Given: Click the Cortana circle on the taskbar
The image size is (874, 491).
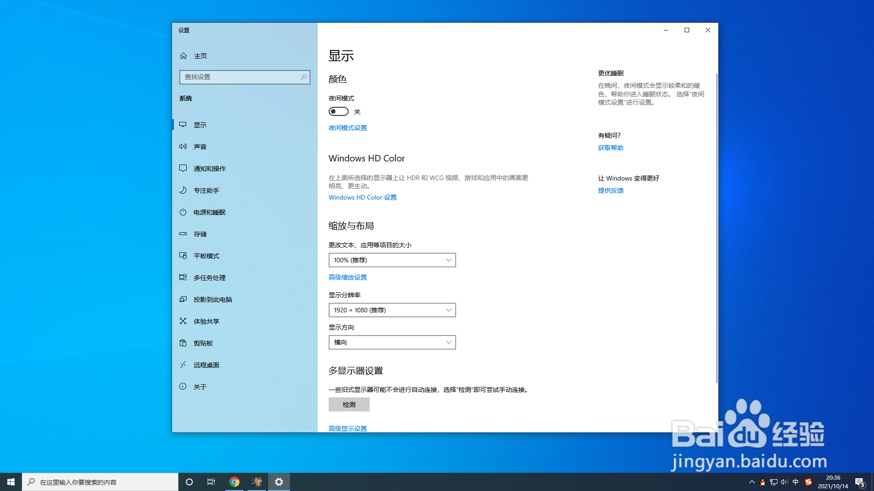Looking at the screenshot, I should (x=189, y=482).
